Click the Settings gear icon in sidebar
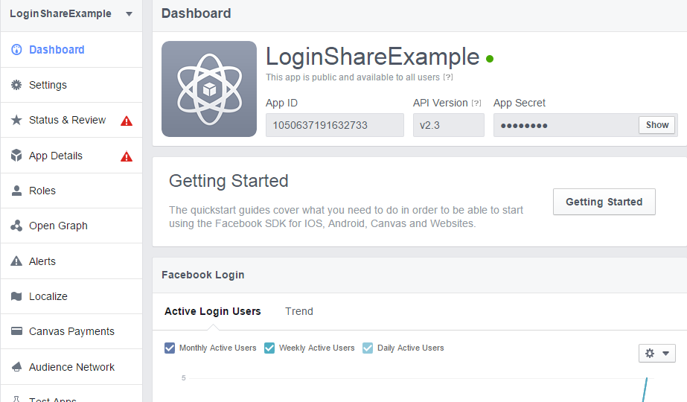Screen dimensions: 687x402 pyautogui.click(x=16, y=85)
